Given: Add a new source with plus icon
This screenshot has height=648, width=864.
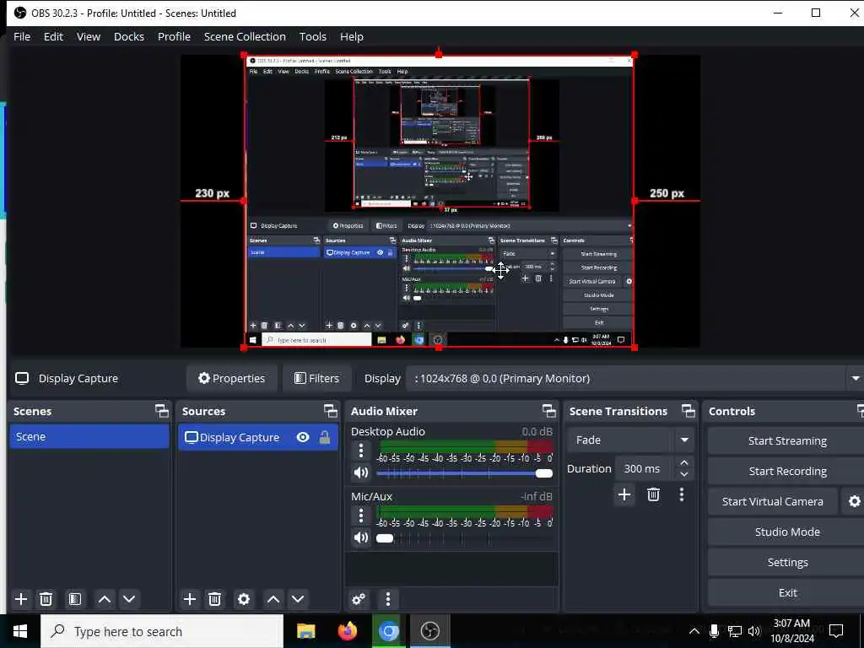Looking at the screenshot, I should point(190,599).
